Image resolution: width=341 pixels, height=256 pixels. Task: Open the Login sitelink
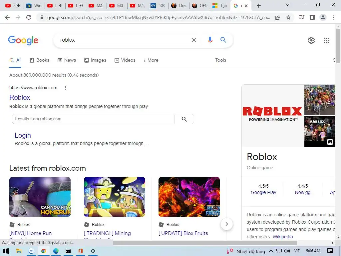click(x=23, y=135)
